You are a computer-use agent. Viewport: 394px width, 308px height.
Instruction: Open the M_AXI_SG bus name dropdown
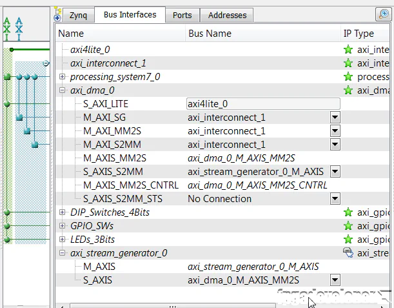pos(335,118)
